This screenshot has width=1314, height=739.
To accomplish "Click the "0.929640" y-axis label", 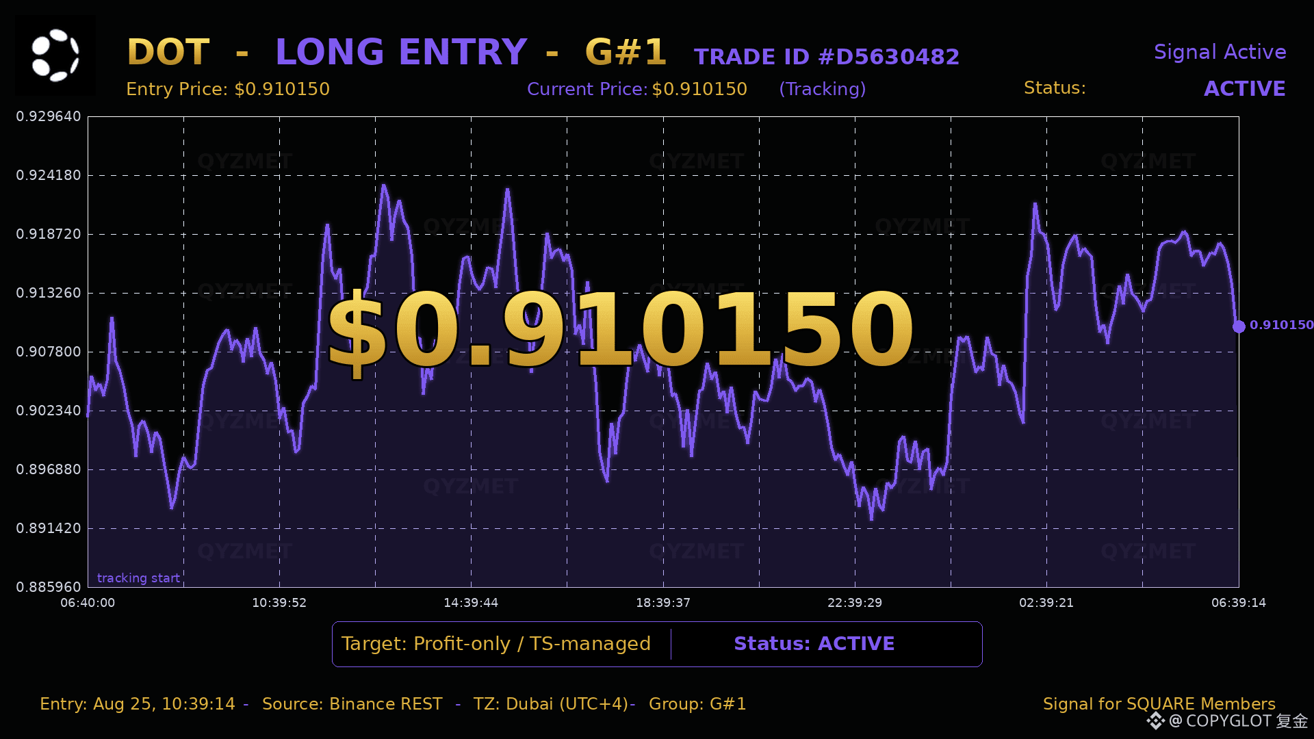I will (49, 116).
